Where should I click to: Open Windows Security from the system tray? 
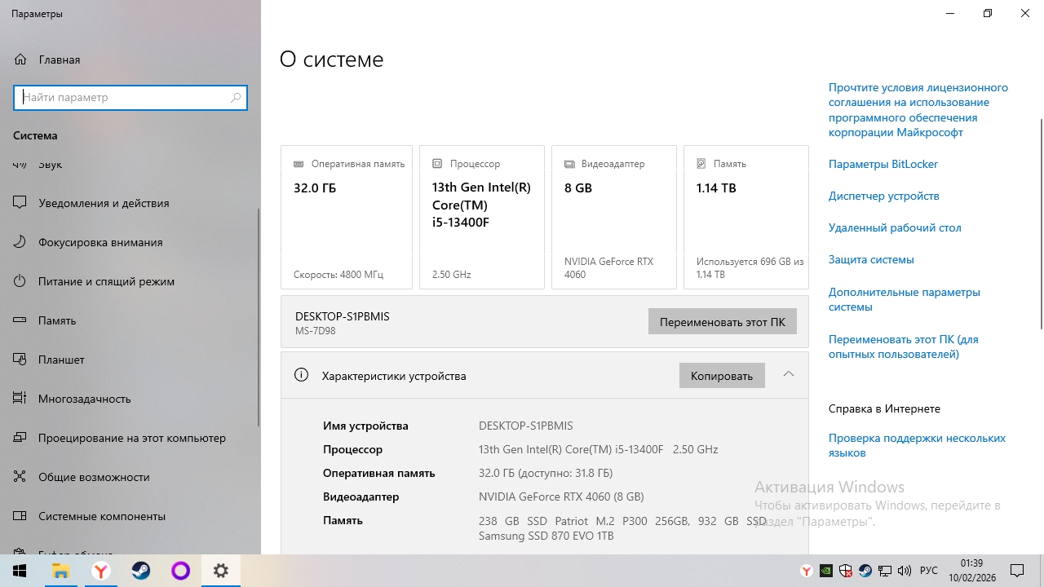[x=845, y=571]
